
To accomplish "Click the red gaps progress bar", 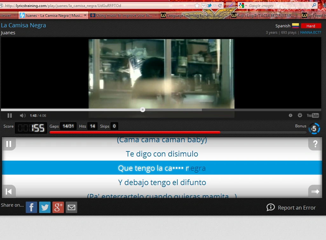I will (135, 132).
